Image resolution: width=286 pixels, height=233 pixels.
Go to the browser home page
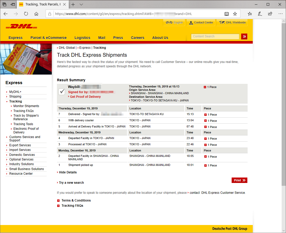pyautogui.click(x=36, y=14)
